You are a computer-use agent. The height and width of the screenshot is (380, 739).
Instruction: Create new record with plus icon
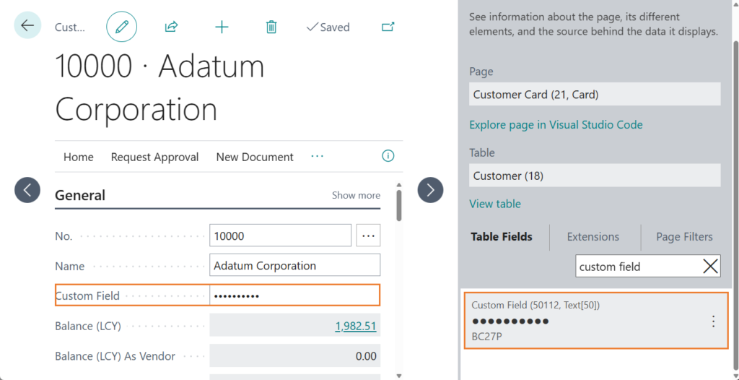click(x=222, y=27)
